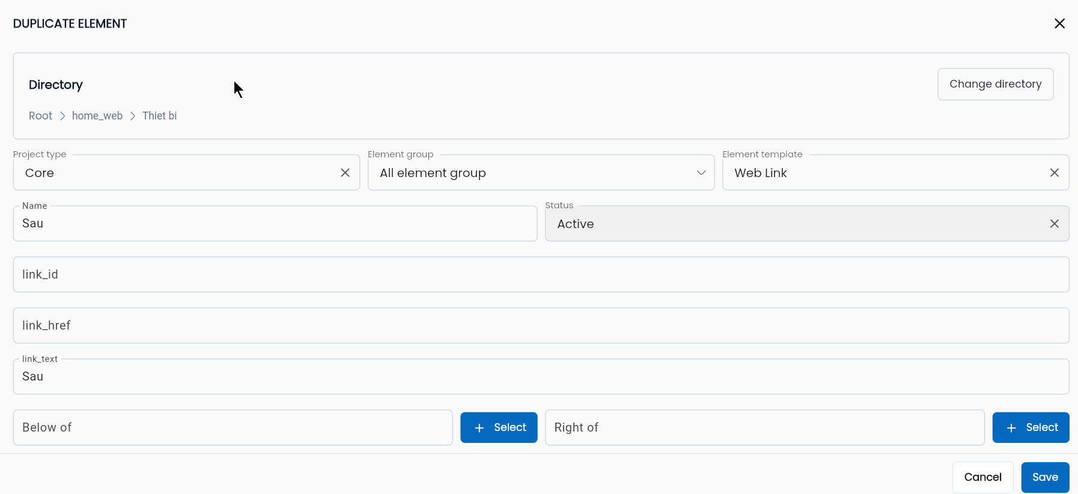Close the Duplicate Element dialog

(x=1059, y=23)
